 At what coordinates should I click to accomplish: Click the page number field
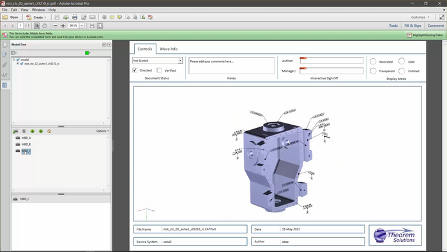point(20,26)
